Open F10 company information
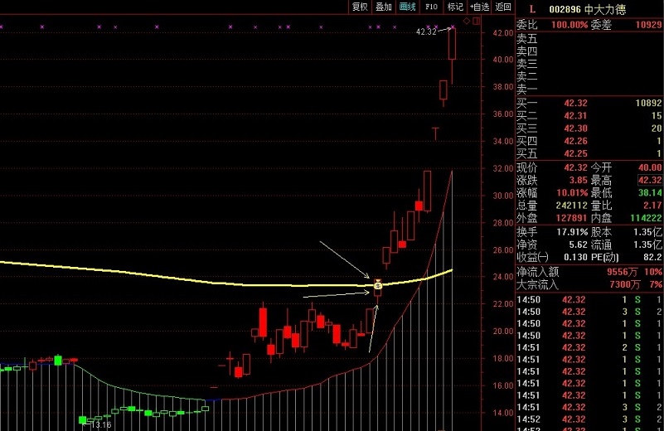 (x=431, y=7)
